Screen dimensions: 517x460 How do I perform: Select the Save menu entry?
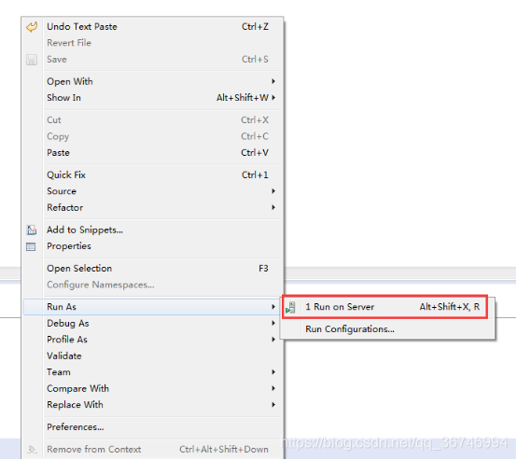coord(152,60)
